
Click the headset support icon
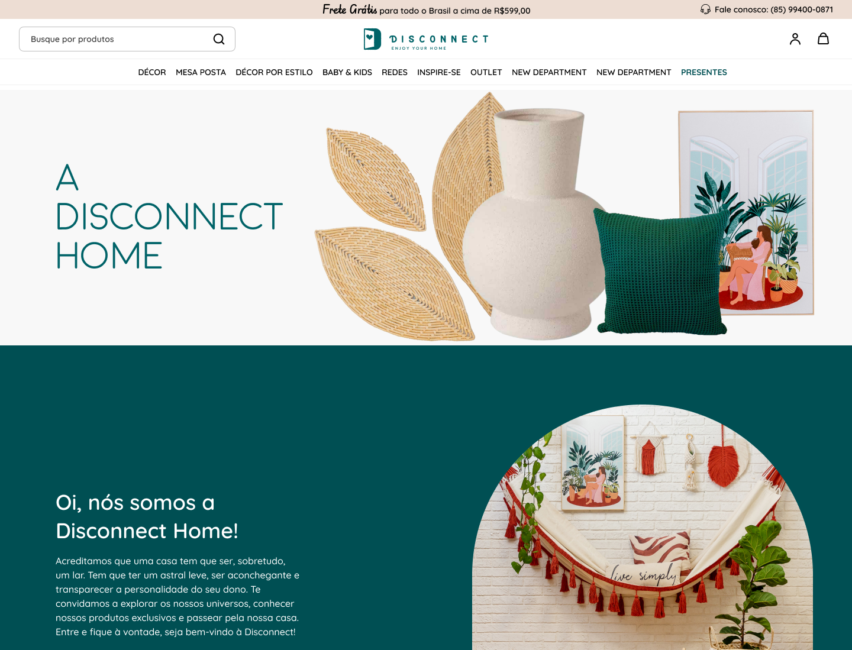[705, 9]
